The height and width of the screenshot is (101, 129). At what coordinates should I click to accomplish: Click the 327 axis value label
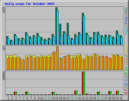4,48
